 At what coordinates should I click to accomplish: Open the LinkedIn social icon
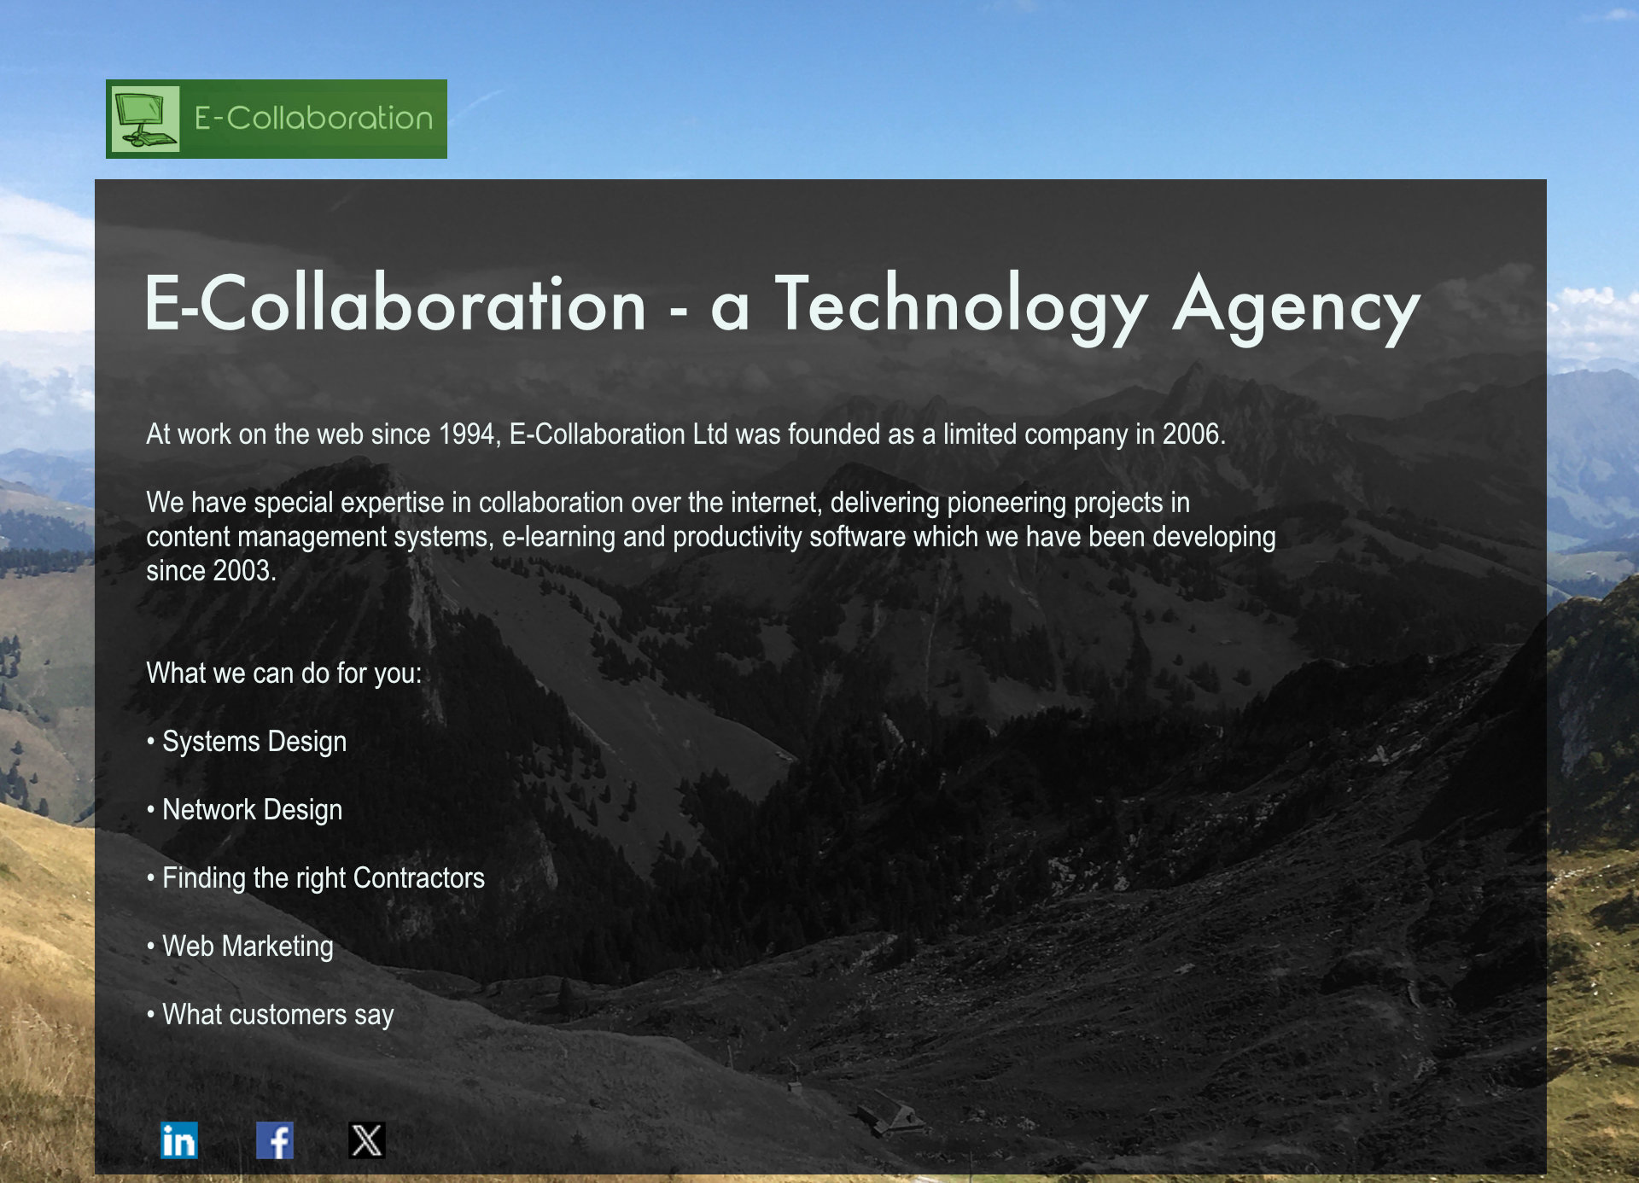(179, 1140)
